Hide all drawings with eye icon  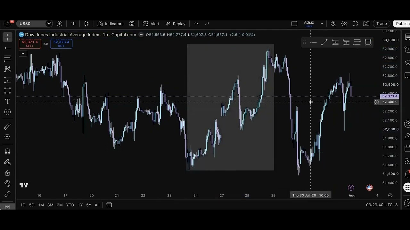click(x=7, y=183)
